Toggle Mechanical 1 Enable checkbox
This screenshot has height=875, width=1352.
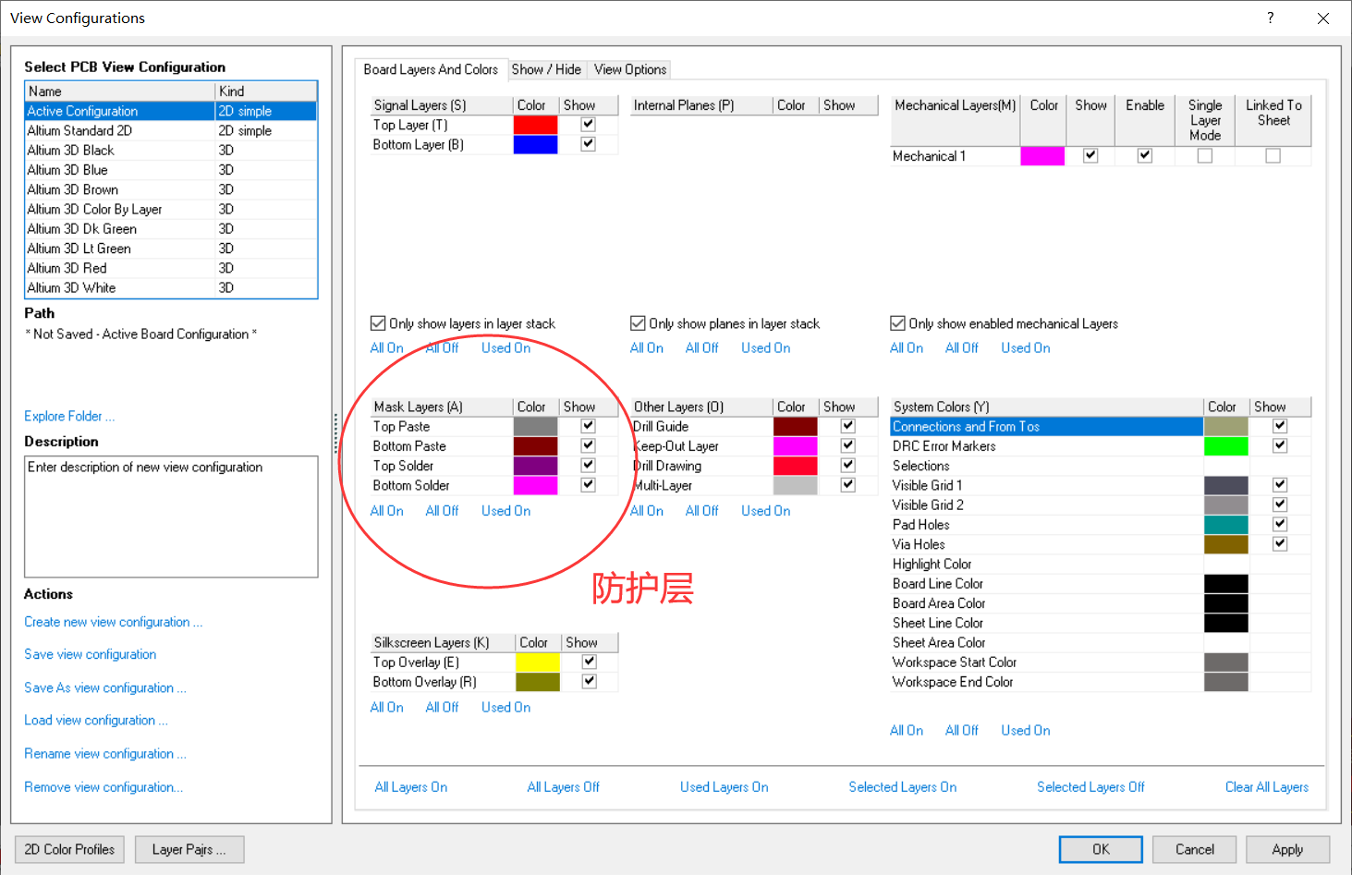pos(1145,156)
